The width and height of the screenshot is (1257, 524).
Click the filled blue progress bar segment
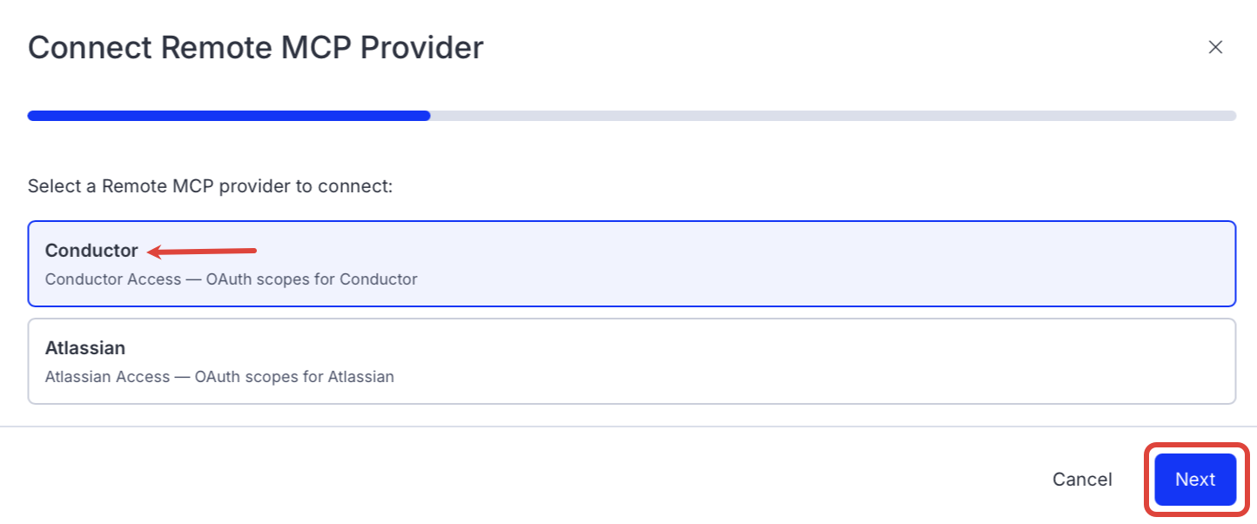pos(228,116)
